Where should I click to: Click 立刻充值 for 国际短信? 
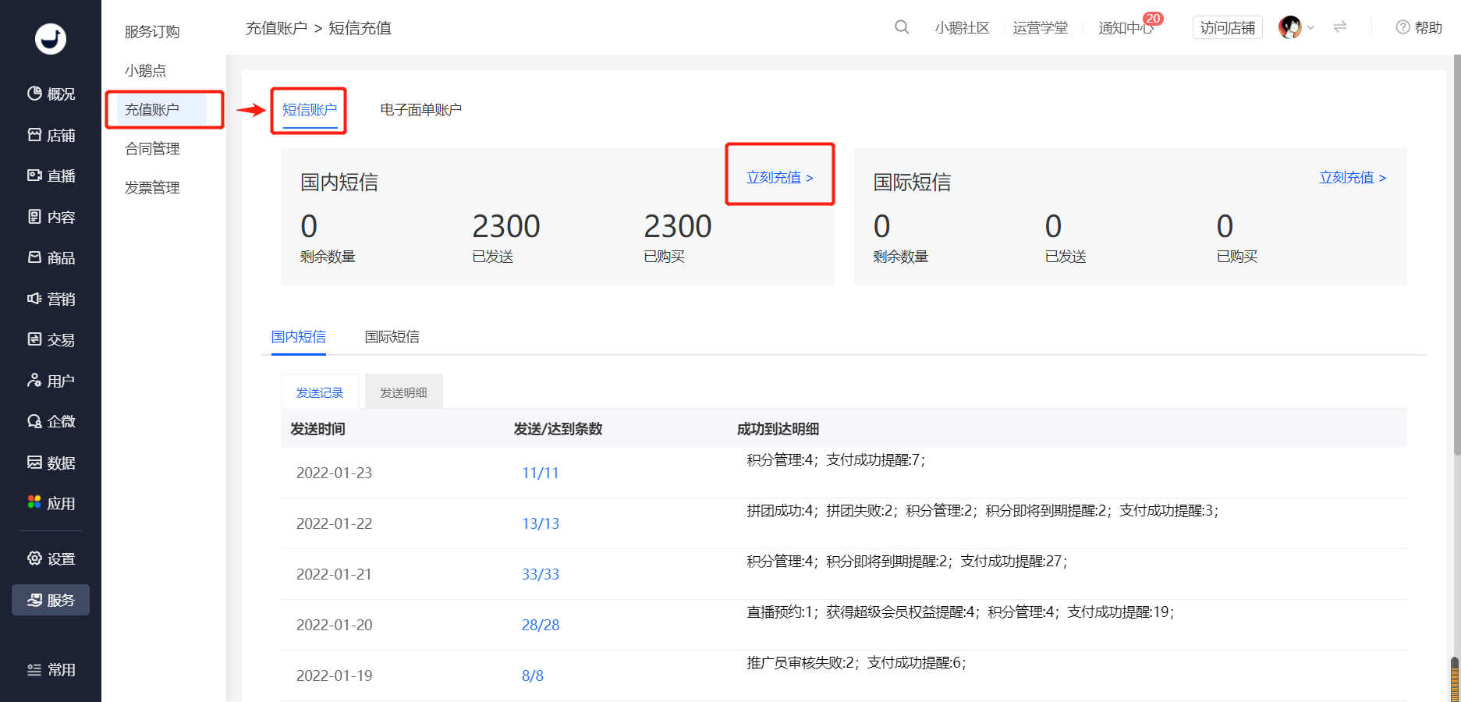click(x=1353, y=177)
